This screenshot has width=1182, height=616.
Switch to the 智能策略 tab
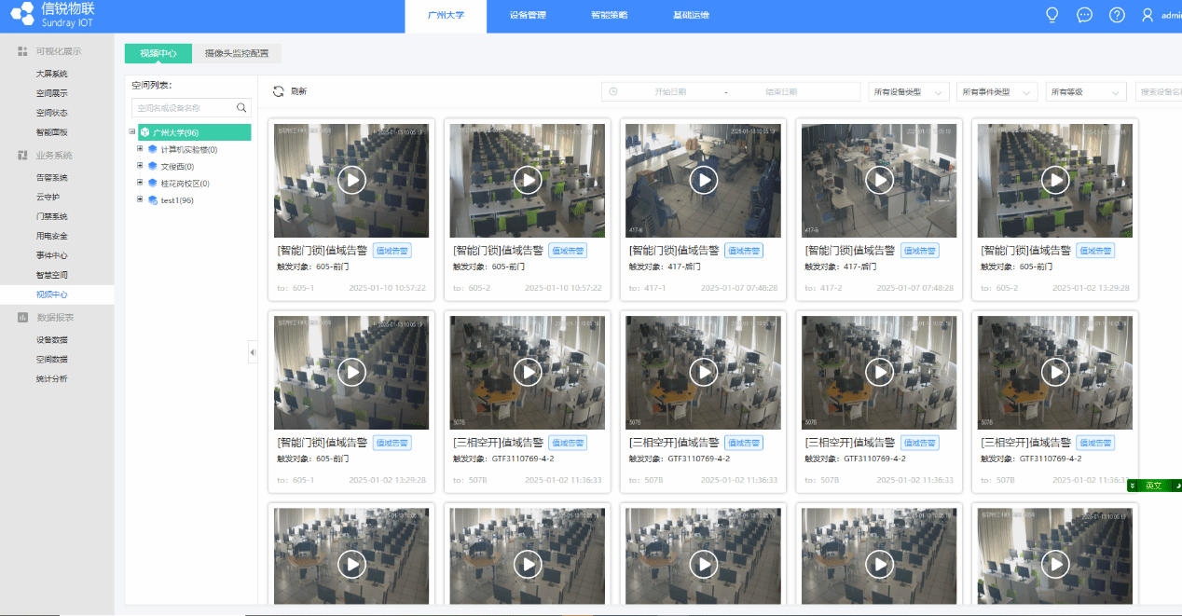[610, 16]
